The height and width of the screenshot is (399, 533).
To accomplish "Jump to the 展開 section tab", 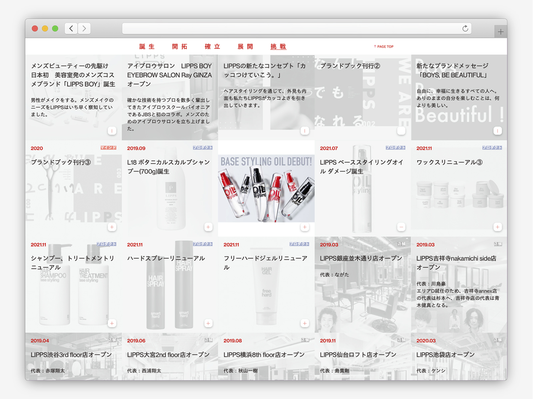I will (245, 47).
